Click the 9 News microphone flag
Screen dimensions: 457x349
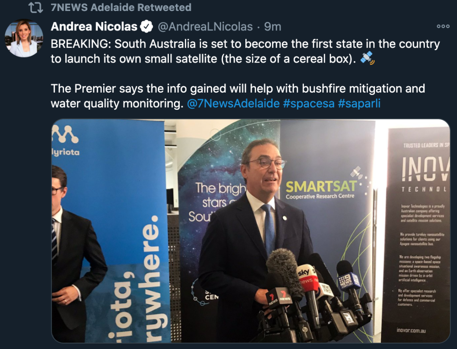[349, 280]
